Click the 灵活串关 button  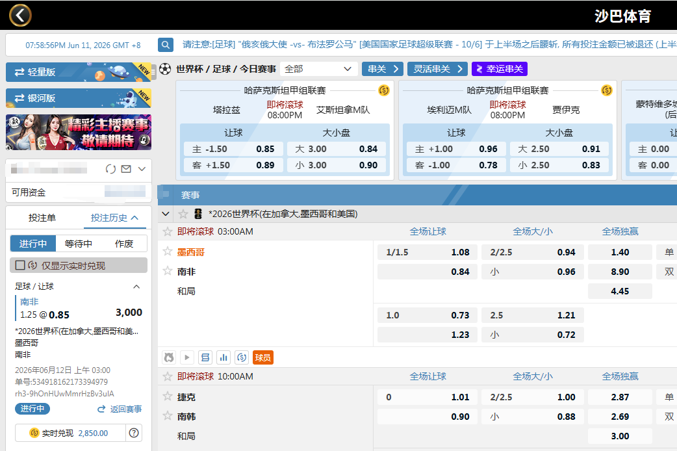(437, 69)
